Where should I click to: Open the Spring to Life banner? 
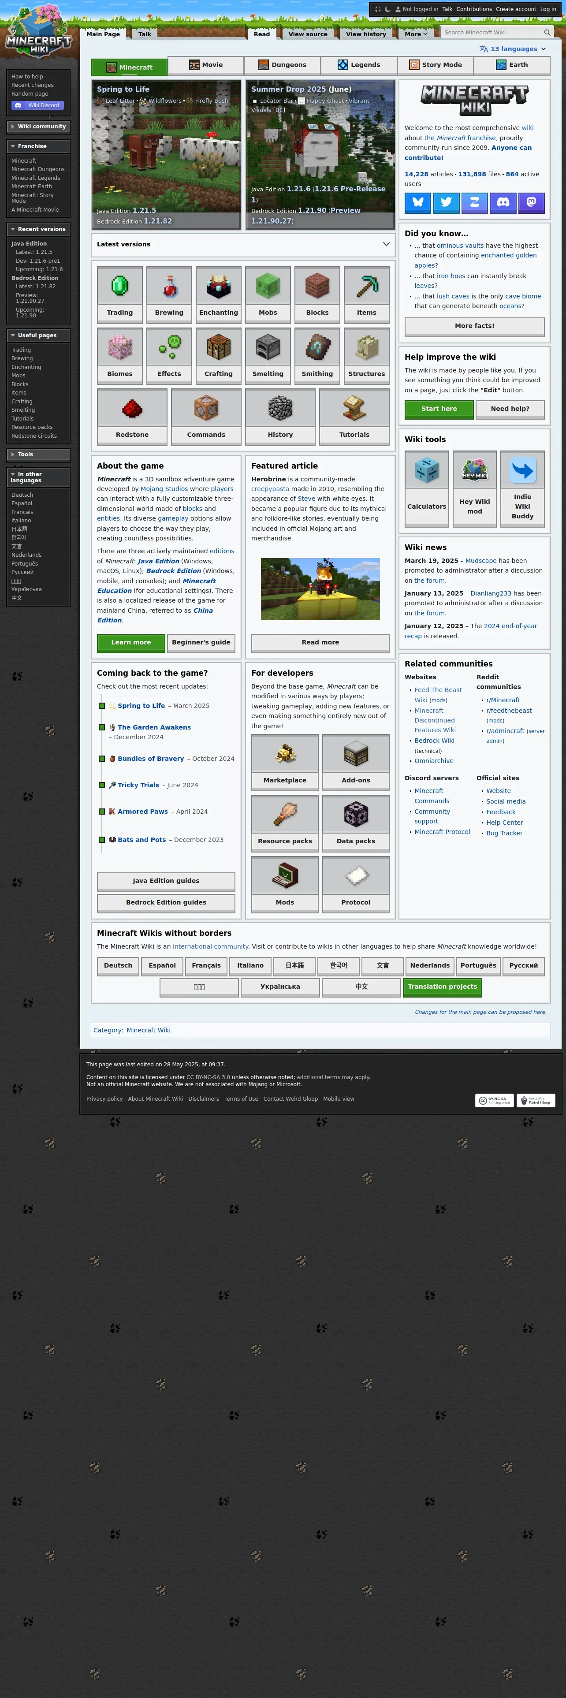(x=166, y=155)
